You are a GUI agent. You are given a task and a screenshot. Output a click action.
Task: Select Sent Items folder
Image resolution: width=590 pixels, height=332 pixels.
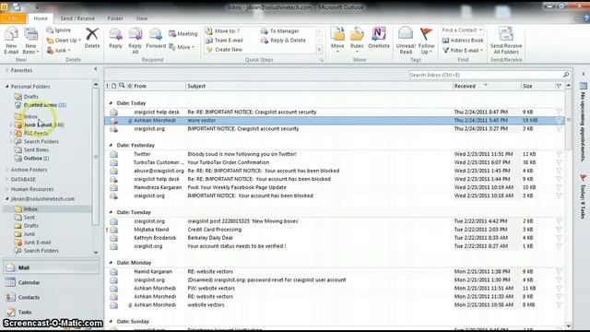click(x=32, y=149)
